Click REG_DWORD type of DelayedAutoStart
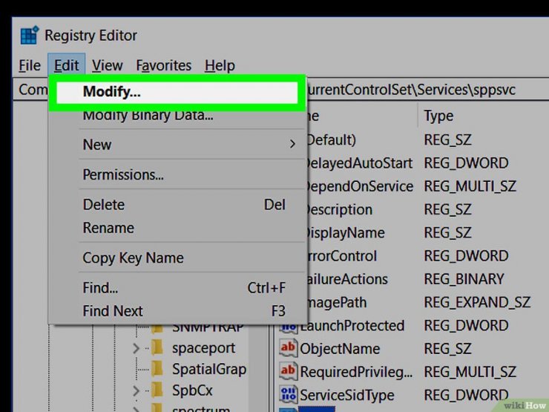Image resolution: width=549 pixels, height=412 pixels. [x=466, y=163]
